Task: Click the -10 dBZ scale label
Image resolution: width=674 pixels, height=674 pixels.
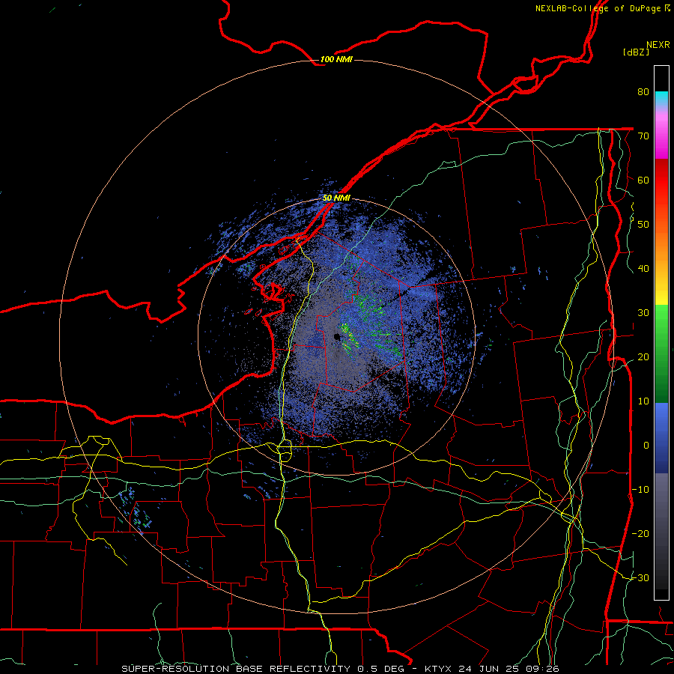Action: click(x=640, y=490)
